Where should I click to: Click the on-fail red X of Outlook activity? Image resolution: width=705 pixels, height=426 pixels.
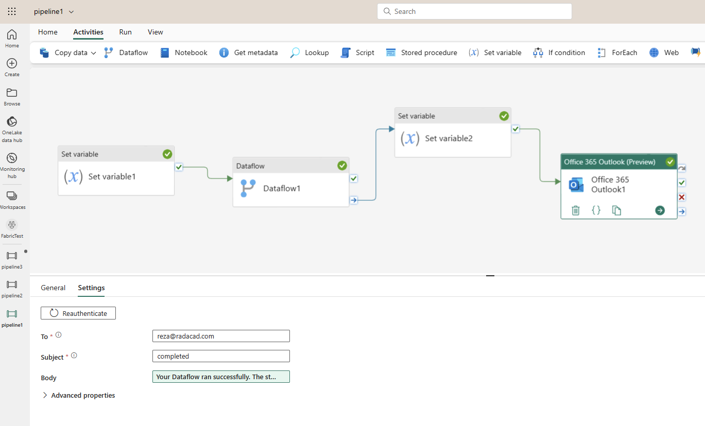[x=682, y=197]
